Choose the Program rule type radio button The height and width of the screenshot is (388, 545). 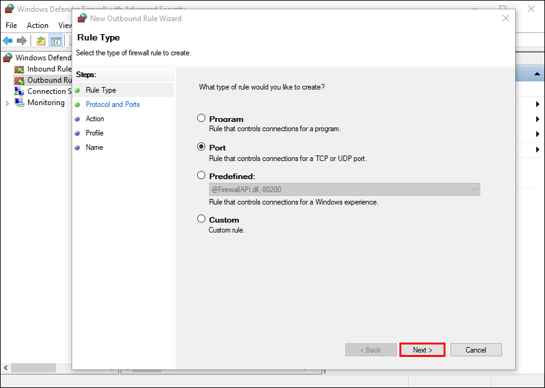201,118
